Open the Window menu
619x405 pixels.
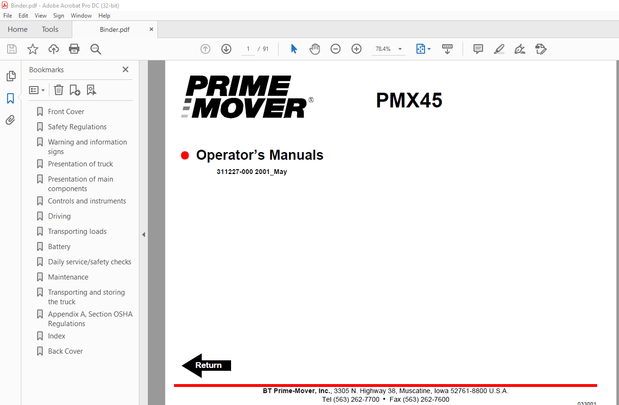click(81, 16)
